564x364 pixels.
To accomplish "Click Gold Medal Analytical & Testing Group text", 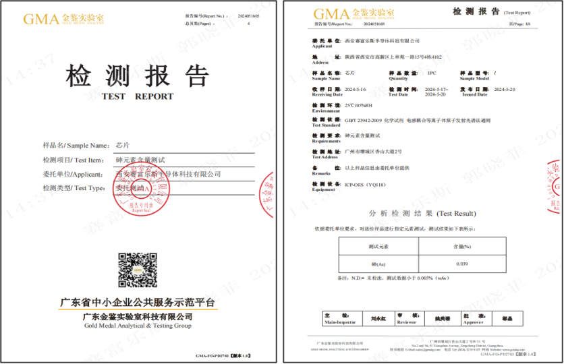I will (x=138, y=325).
